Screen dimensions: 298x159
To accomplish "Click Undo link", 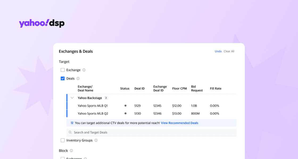I will point(218,51).
